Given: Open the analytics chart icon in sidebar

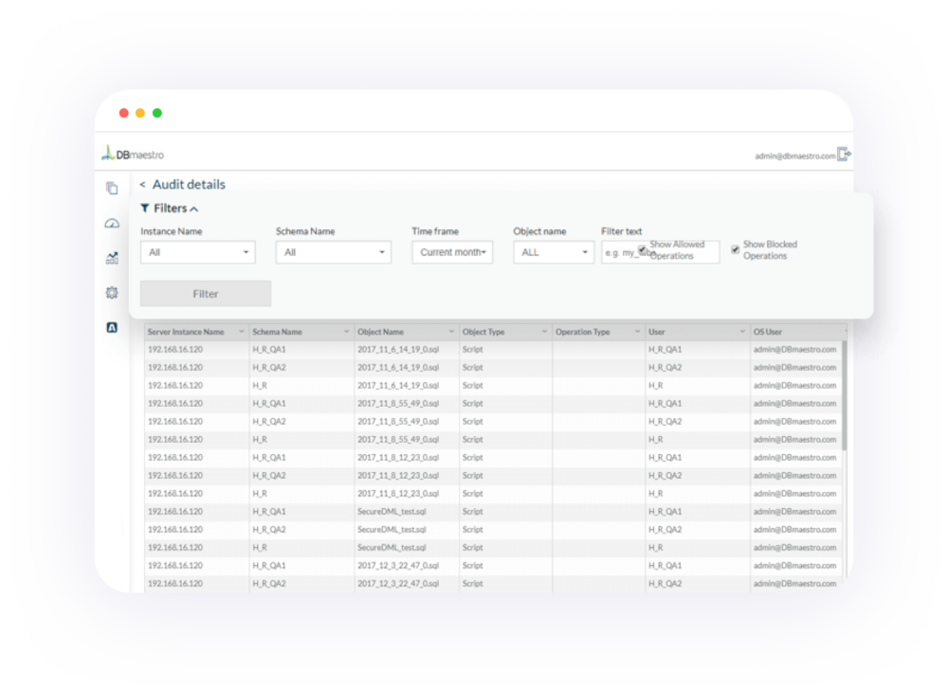Looking at the screenshot, I should coord(111,257).
